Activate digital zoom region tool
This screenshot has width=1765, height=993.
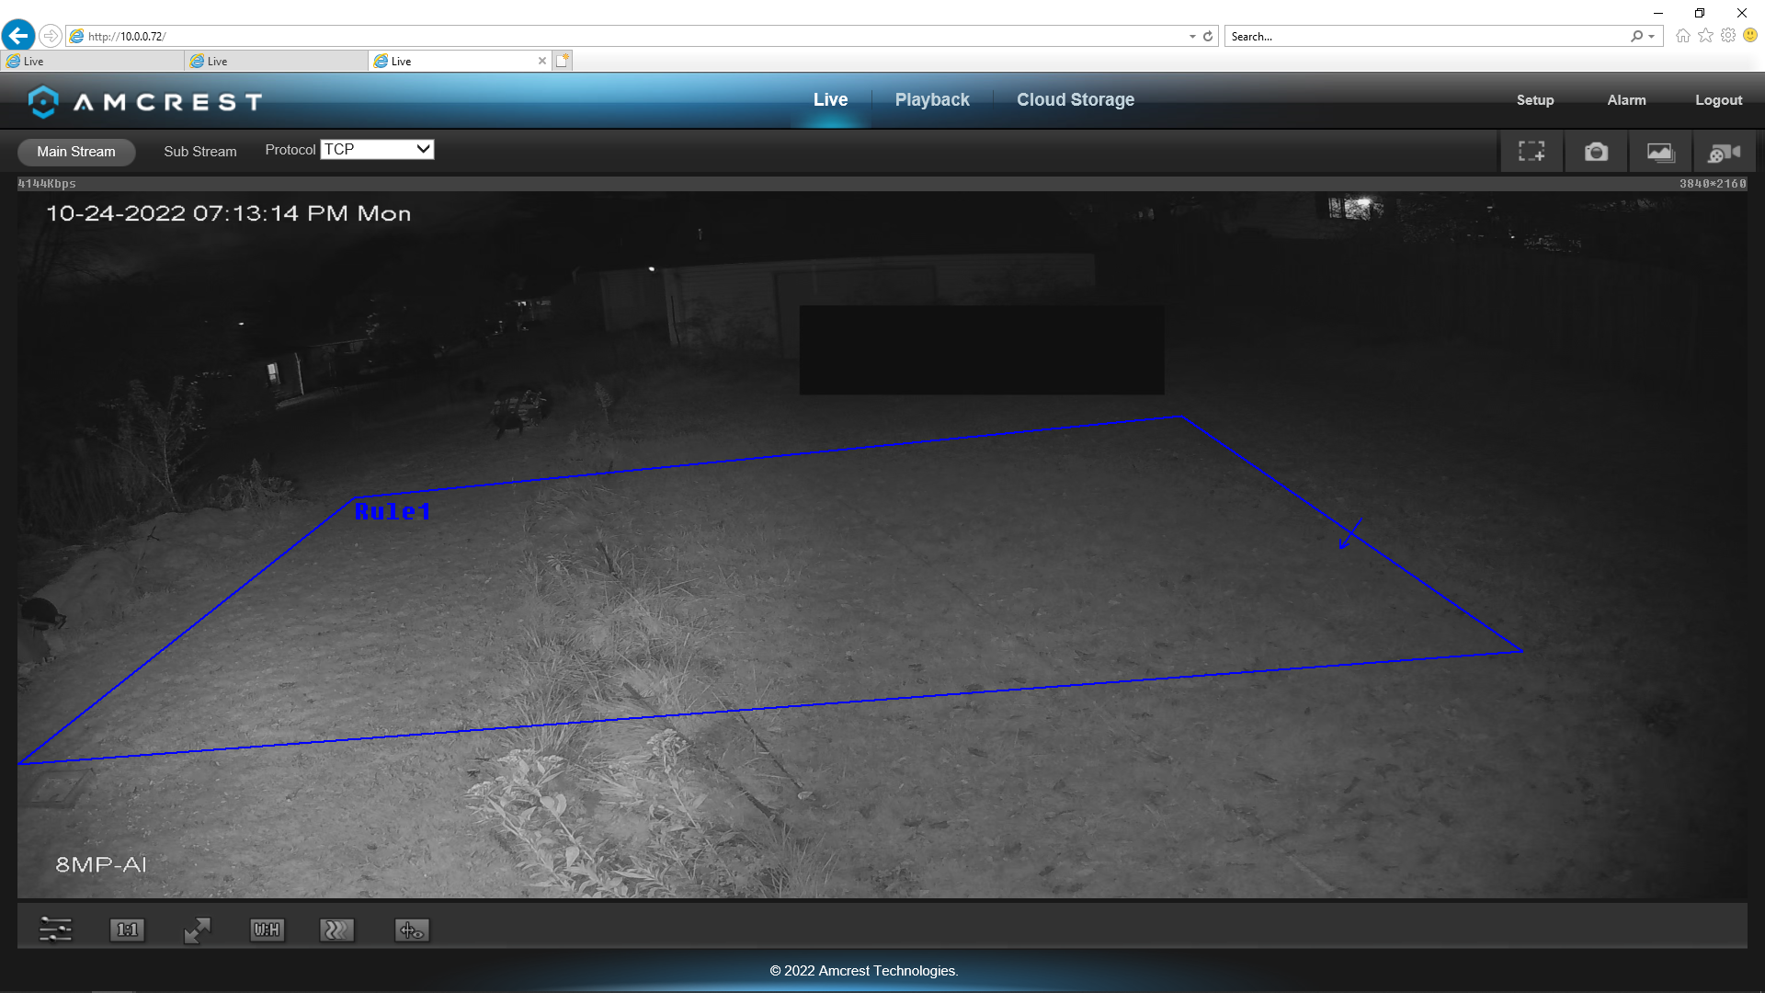(x=1532, y=152)
